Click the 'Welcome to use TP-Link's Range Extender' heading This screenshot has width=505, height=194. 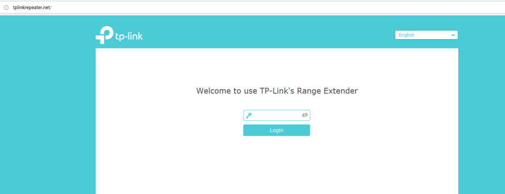(x=277, y=91)
